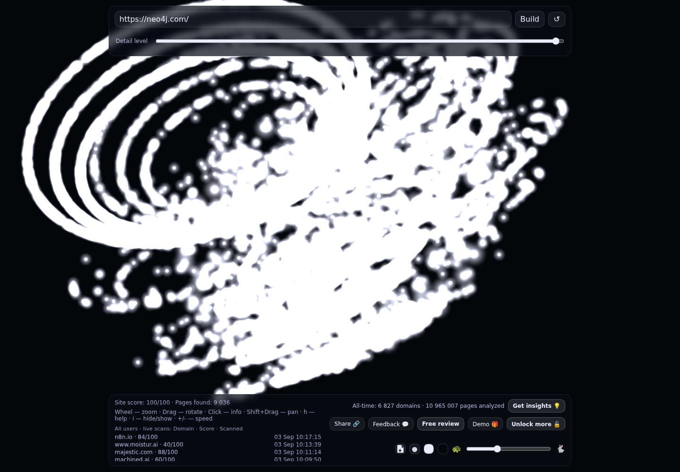This screenshot has height=472, width=680.
Task: Select the n8n.io · 84/100 scan row
Action: pos(218,437)
